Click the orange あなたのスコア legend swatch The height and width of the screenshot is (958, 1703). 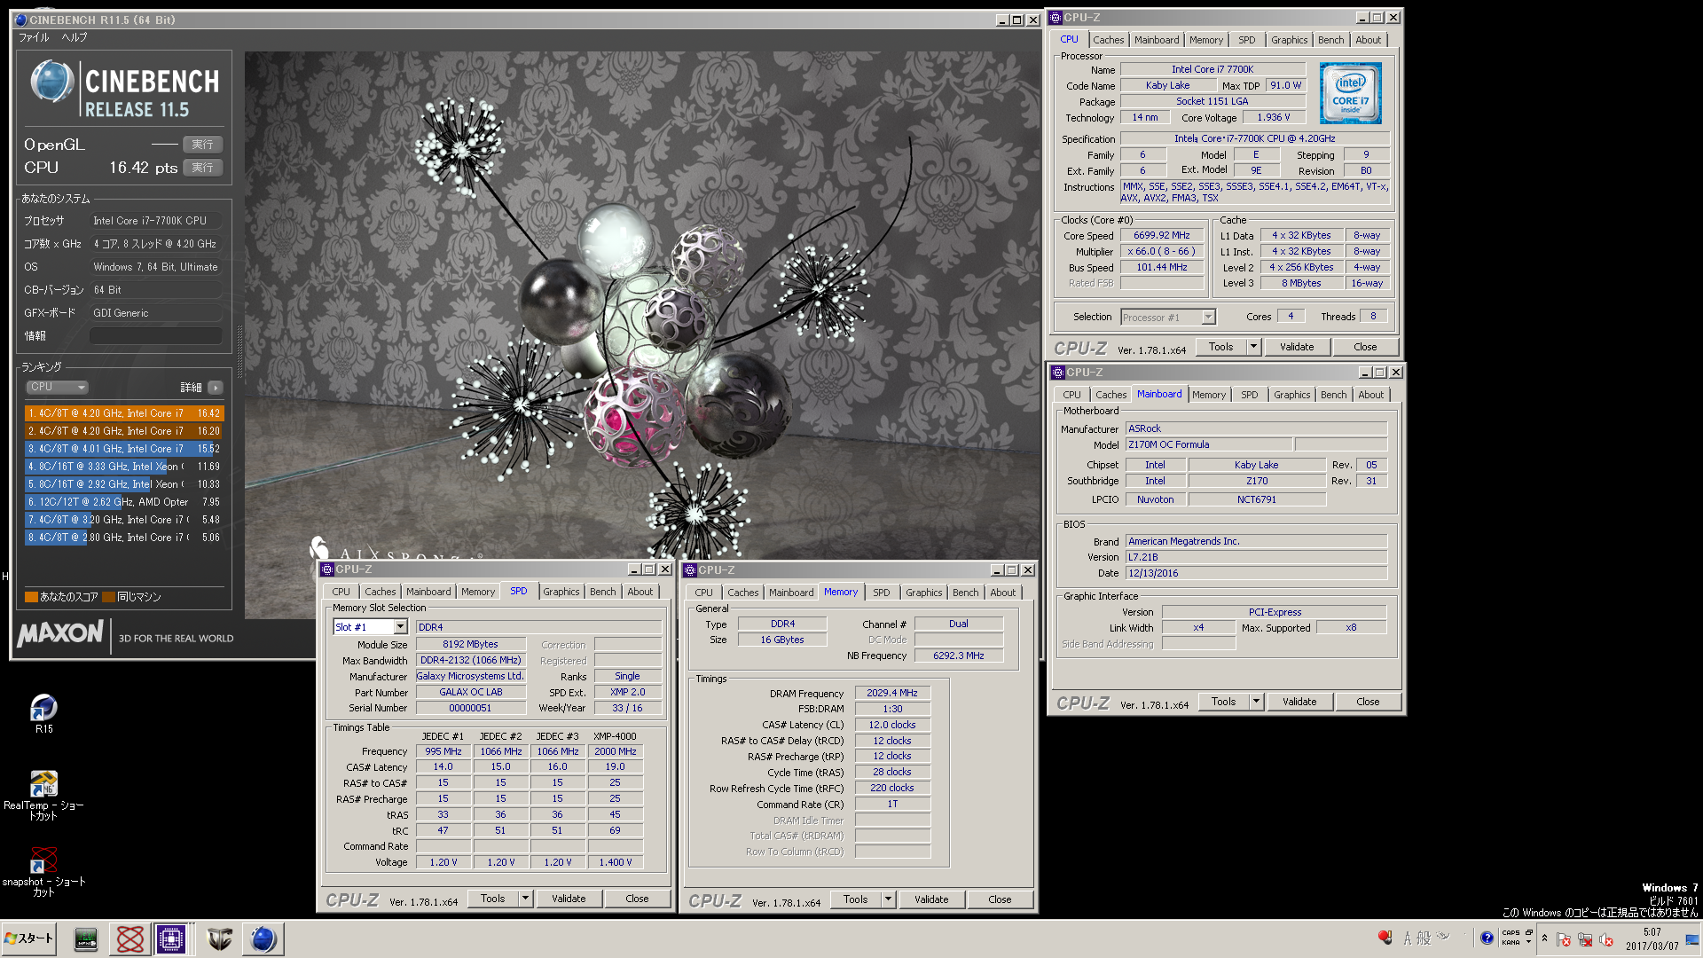pos(31,597)
